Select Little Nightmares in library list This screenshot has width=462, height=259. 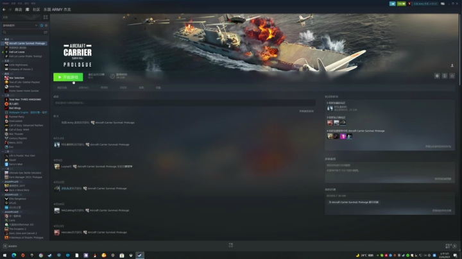tap(18, 65)
